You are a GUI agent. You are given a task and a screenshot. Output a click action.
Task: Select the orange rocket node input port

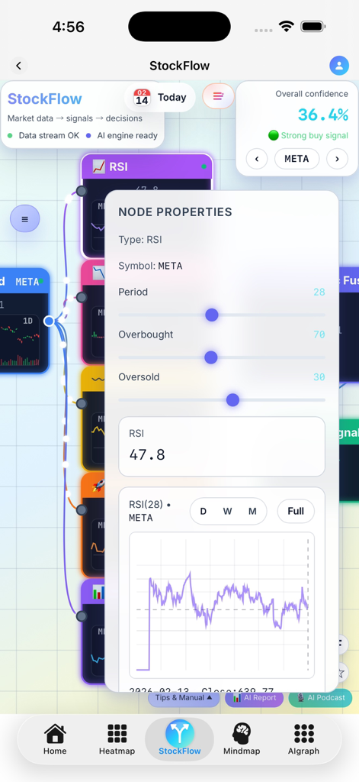point(81,509)
